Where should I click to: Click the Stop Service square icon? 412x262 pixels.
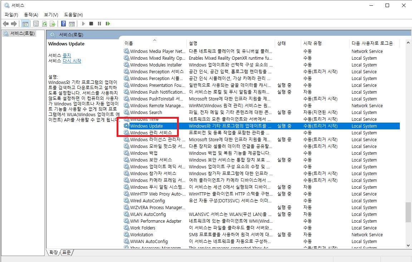click(x=91, y=24)
